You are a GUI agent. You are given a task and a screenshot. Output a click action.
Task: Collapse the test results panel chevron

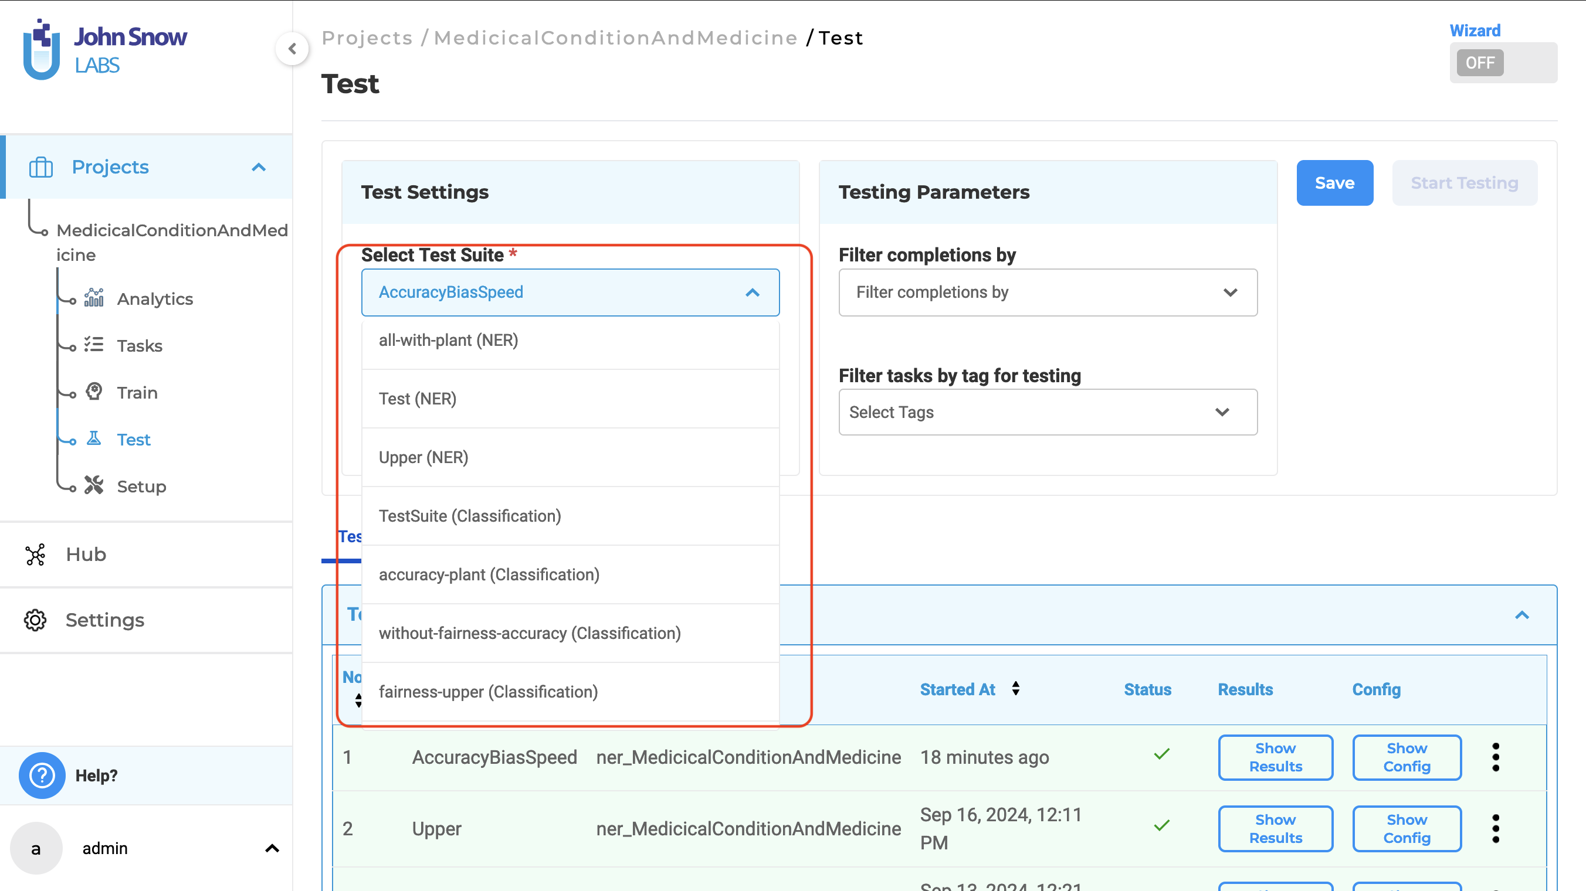point(1522,615)
